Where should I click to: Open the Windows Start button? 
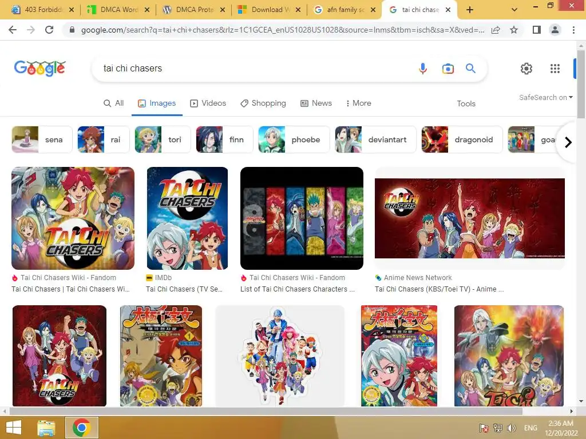click(14, 428)
